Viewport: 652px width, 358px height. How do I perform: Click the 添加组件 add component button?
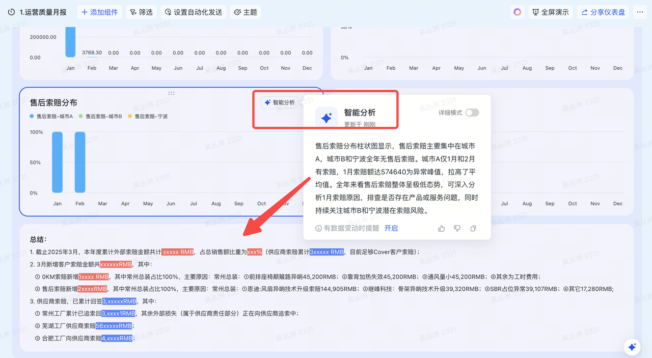[x=99, y=12]
